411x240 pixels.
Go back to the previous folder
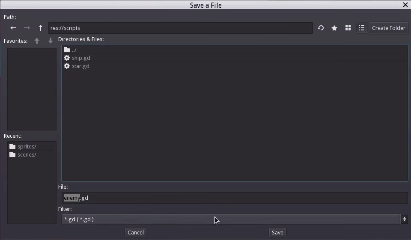13,28
